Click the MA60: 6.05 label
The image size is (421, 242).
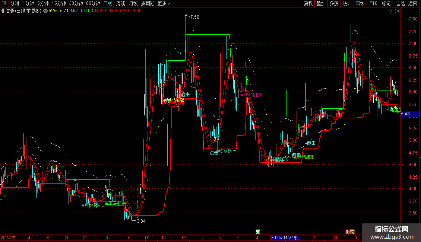tap(130, 11)
